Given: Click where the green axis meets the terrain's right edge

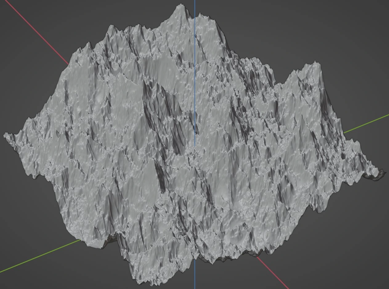Looking at the screenshot, I should [x=344, y=132].
